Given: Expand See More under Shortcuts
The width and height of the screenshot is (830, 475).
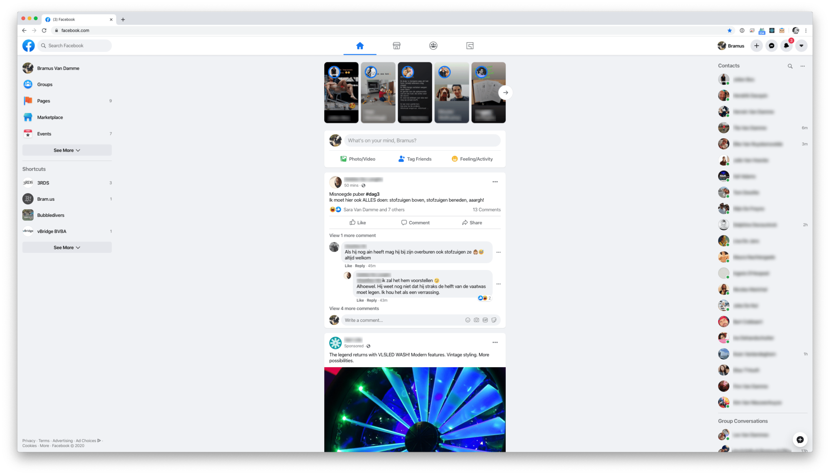Looking at the screenshot, I should 66,247.
